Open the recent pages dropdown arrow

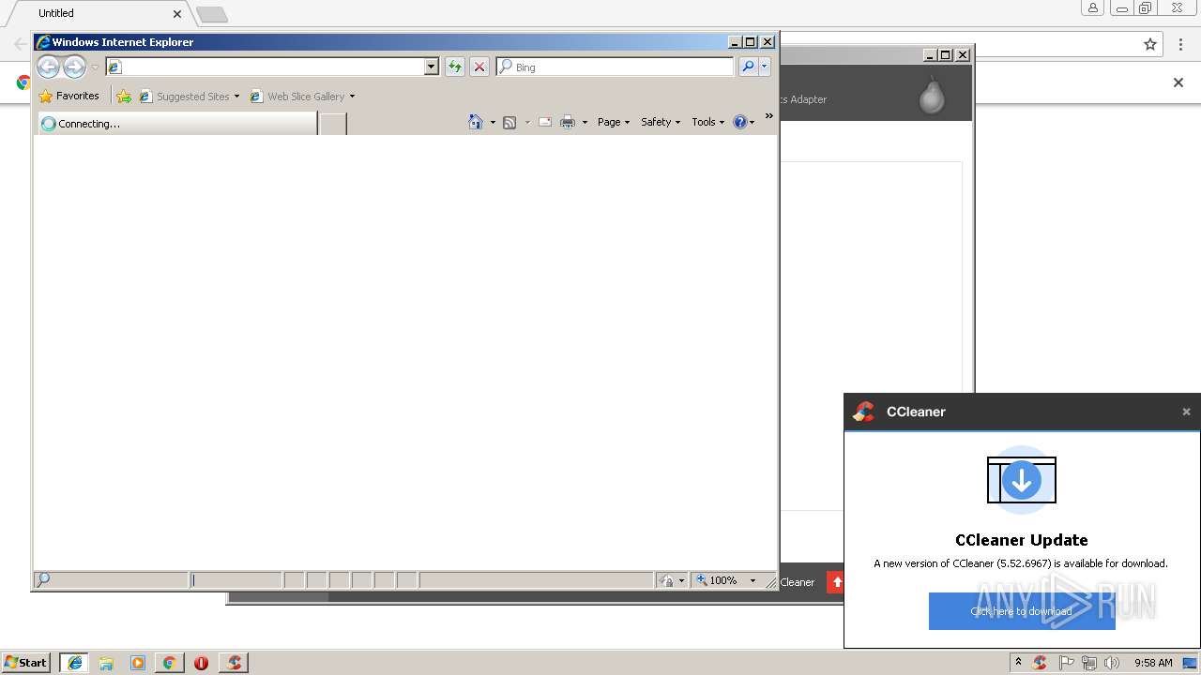pyautogui.click(x=95, y=67)
